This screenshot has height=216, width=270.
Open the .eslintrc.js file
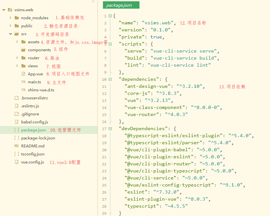(30, 106)
